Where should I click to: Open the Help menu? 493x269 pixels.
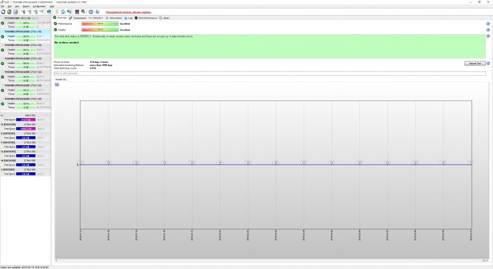pyautogui.click(x=52, y=6)
